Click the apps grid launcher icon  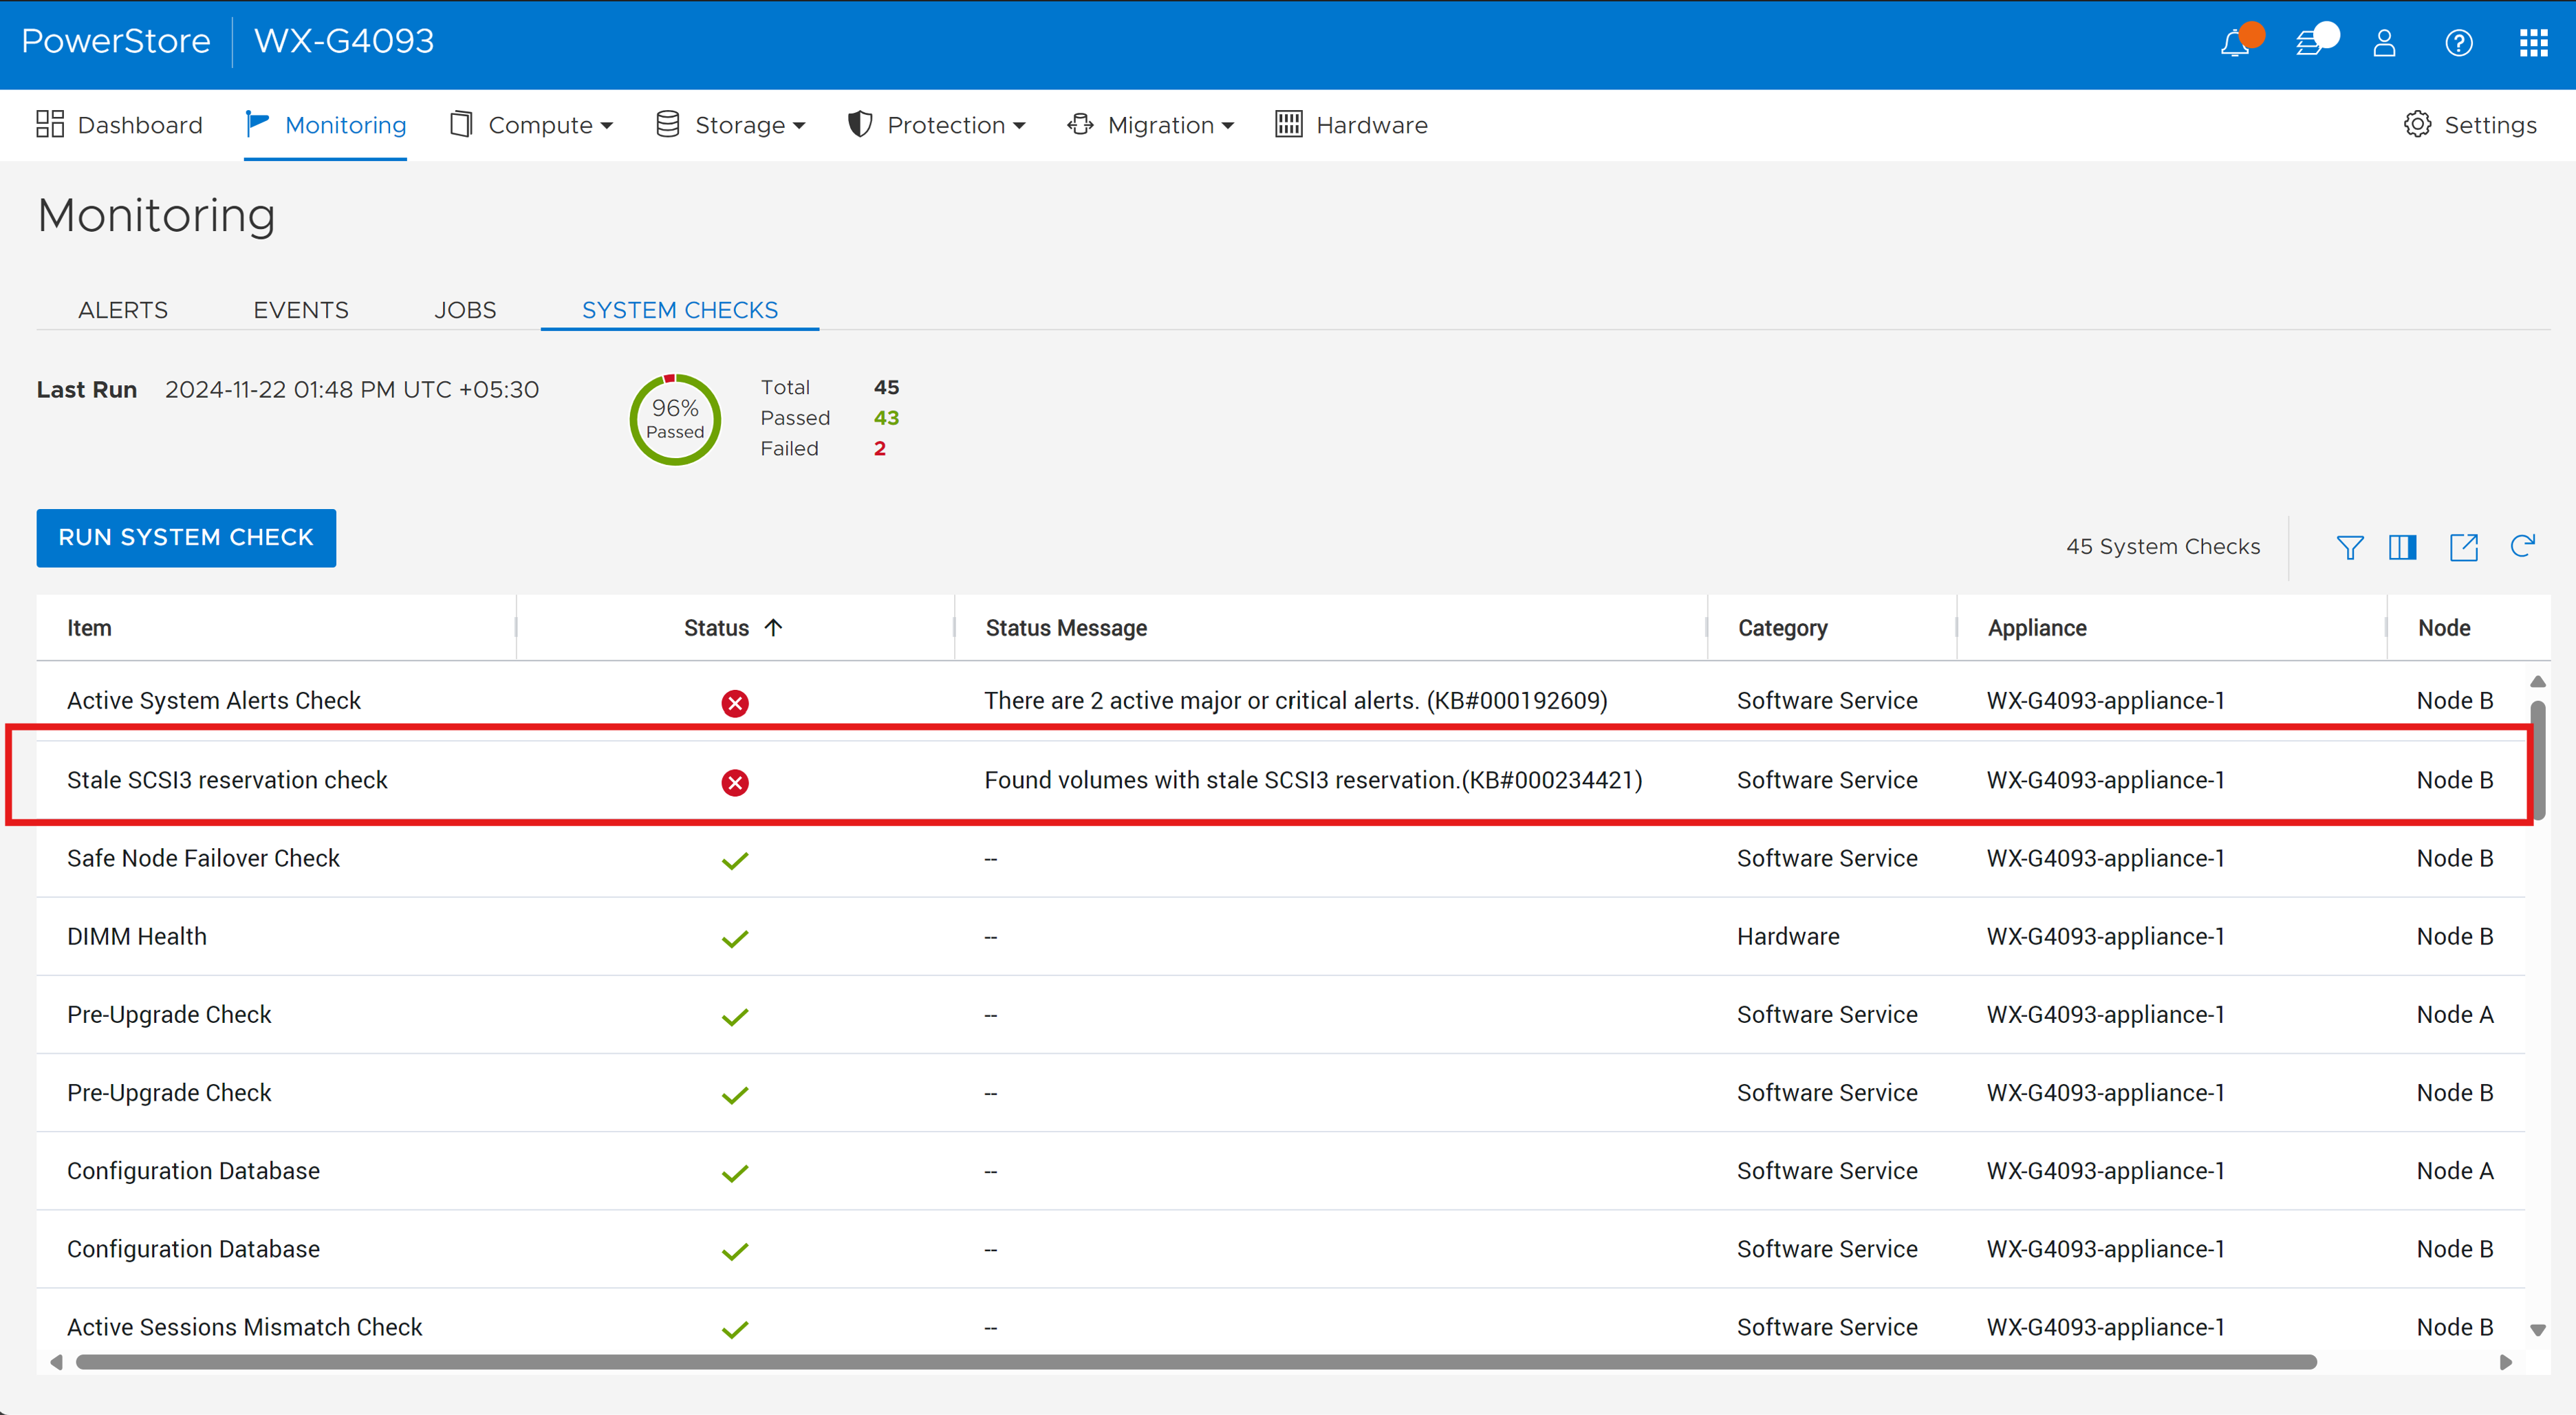point(2534,44)
